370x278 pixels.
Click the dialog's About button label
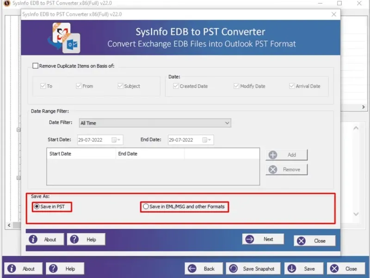point(50,240)
